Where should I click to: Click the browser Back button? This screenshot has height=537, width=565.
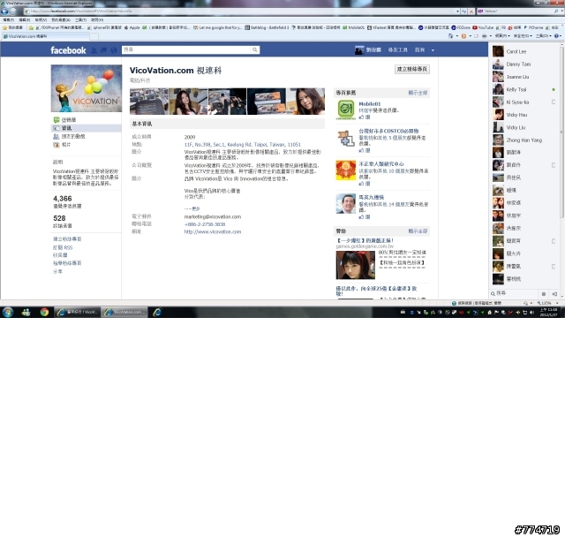tap(4, 11)
